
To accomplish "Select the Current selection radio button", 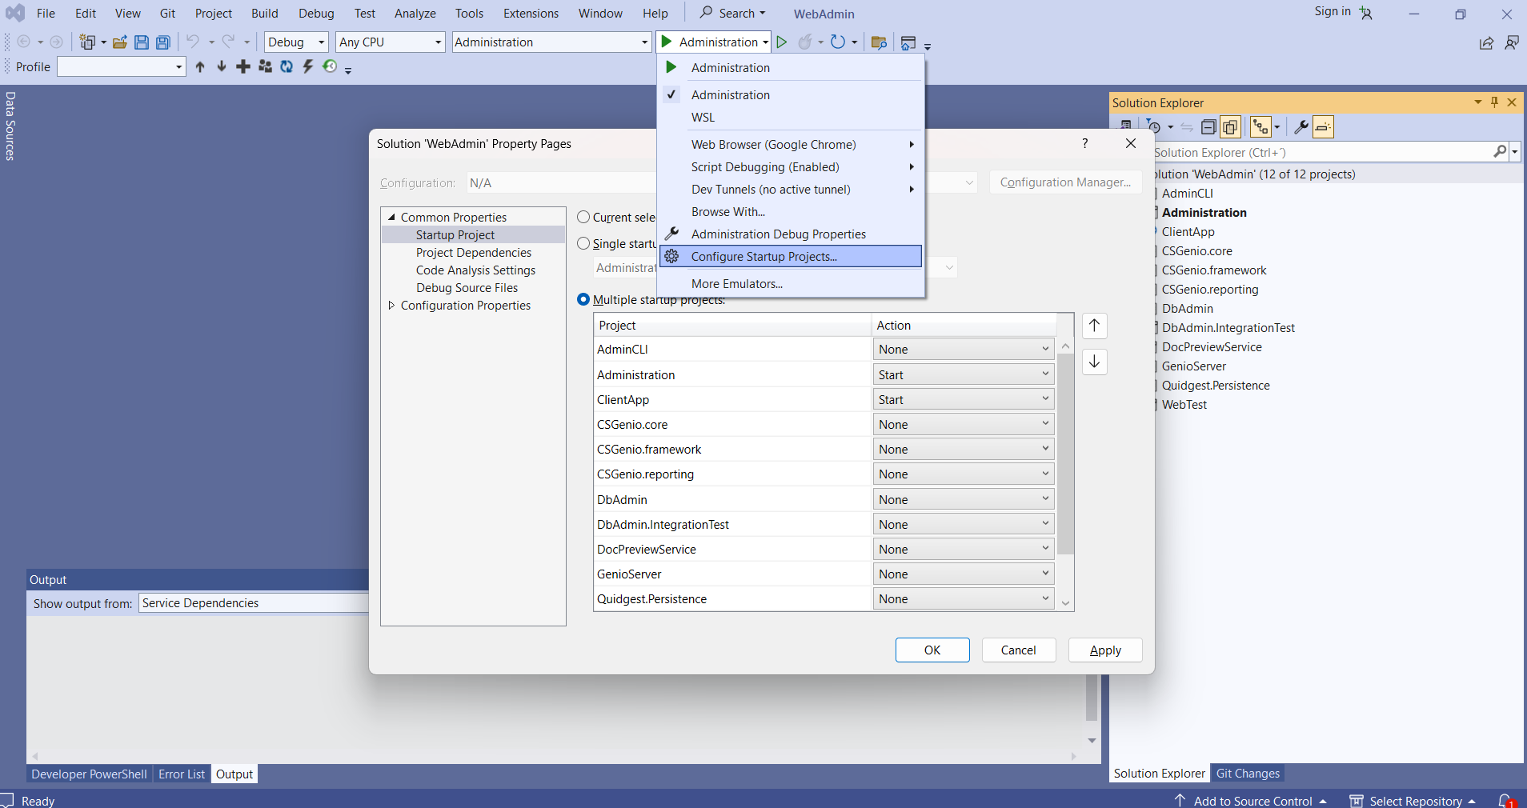I will pos(583,217).
